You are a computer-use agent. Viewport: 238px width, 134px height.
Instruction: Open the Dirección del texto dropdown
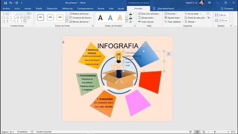click(149, 14)
